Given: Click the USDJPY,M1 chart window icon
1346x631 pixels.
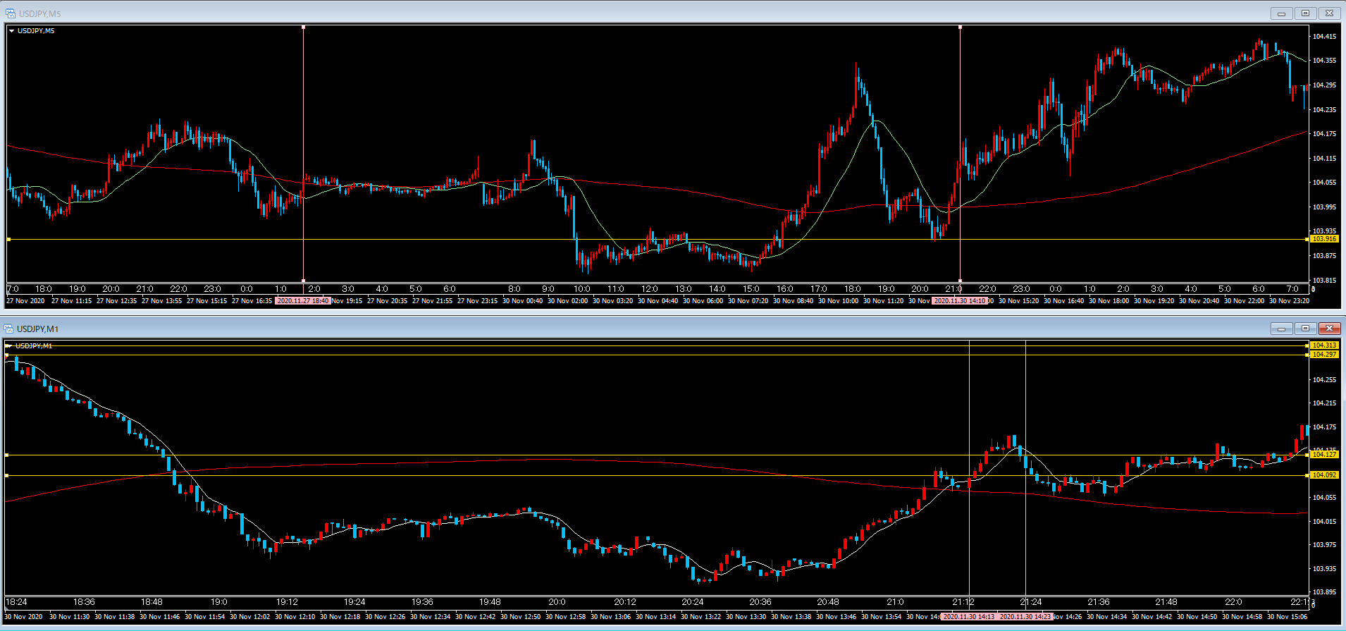Looking at the screenshot, I should click(x=8, y=329).
